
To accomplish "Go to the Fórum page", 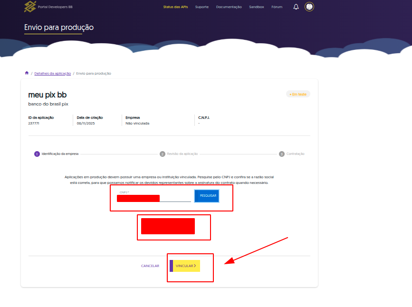I will pyautogui.click(x=277, y=7).
